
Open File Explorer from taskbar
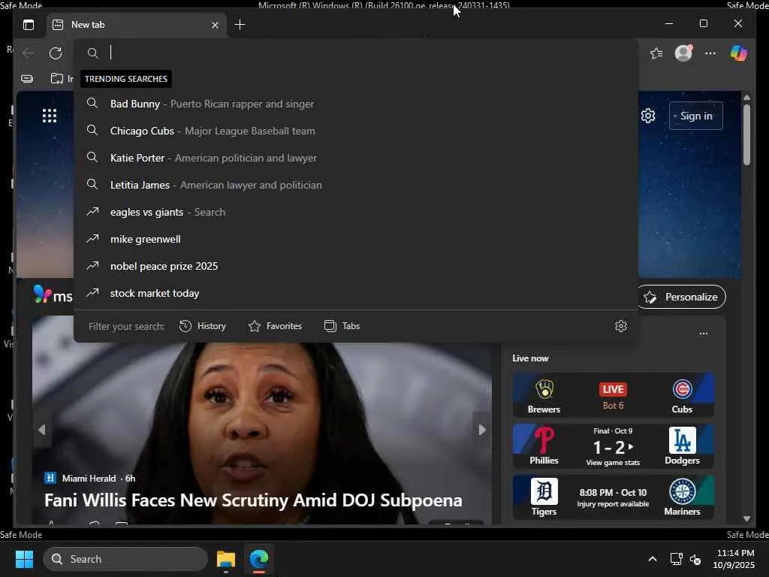click(x=226, y=559)
